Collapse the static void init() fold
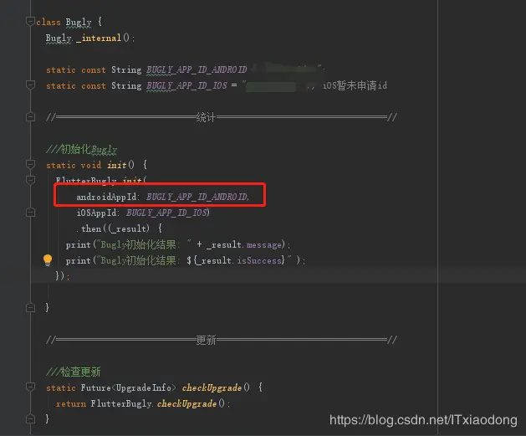The width and height of the screenshot is (526, 436). click(x=30, y=165)
